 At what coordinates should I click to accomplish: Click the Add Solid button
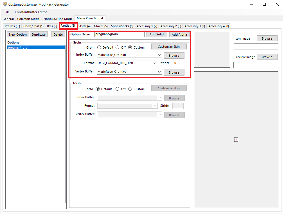click(157, 34)
